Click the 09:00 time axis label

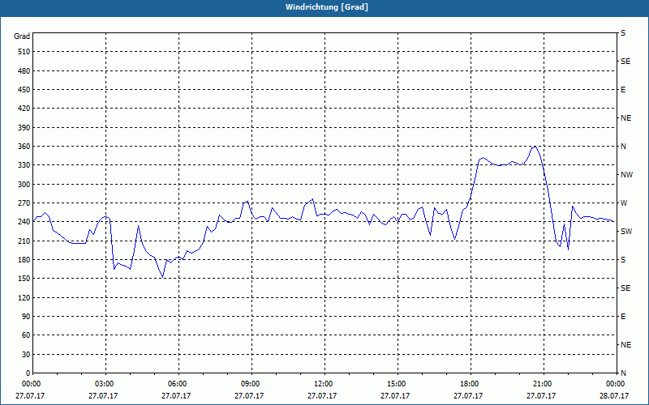(x=251, y=384)
